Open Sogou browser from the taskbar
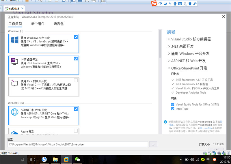 click(44, 159)
